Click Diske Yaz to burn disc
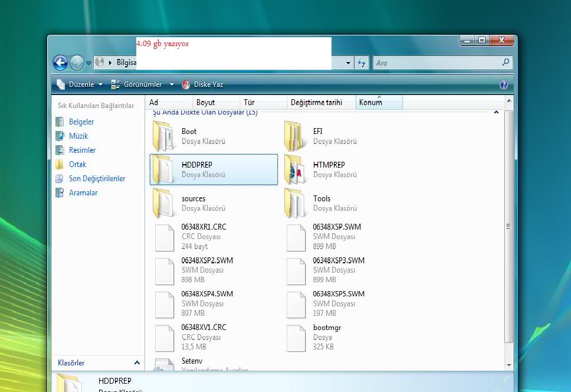 click(x=202, y=84)
